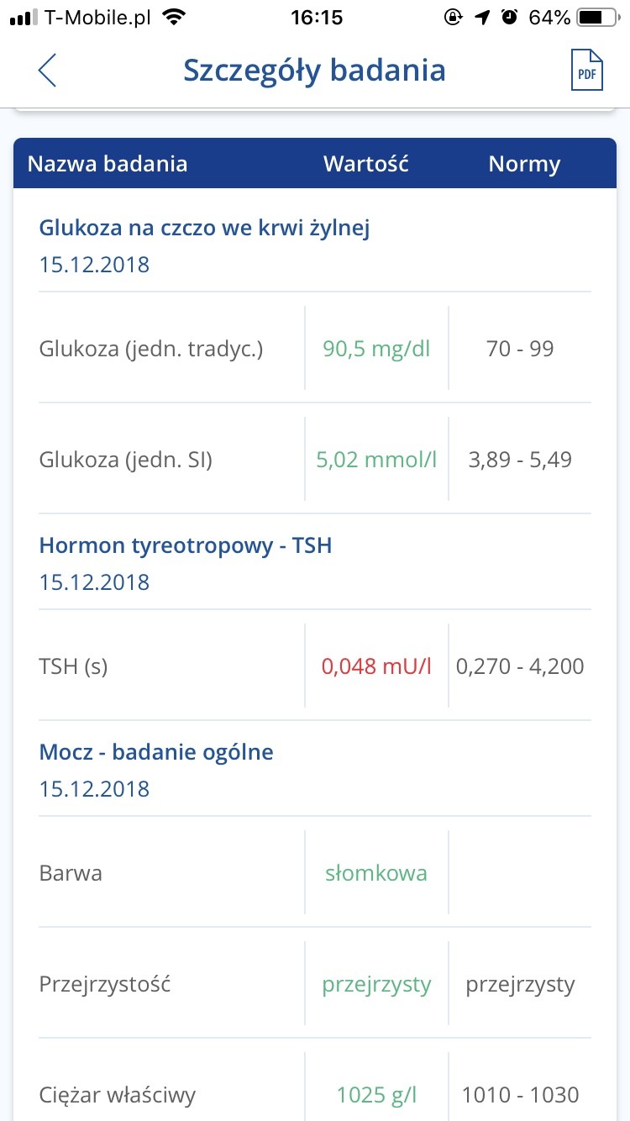Tap the alarm clock status icon
This screenshot has width=630, height=1121.
(509, 18)
